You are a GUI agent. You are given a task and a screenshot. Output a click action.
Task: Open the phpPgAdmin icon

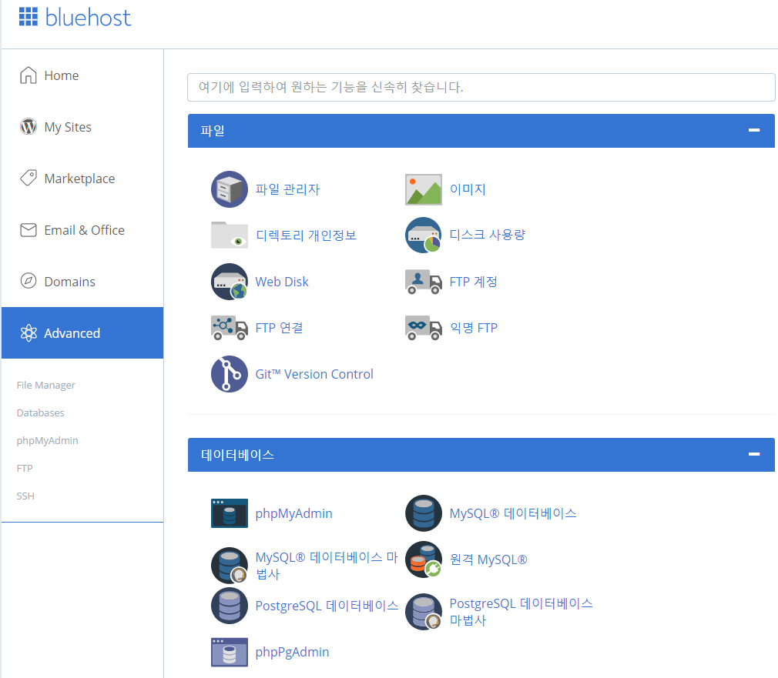tap(230, 653)
